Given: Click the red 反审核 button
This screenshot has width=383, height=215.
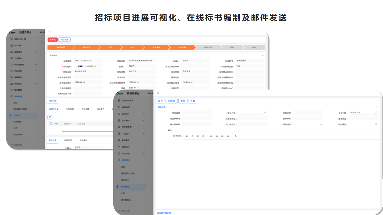Looking at the screenshot, I should [x=53, y=40].
